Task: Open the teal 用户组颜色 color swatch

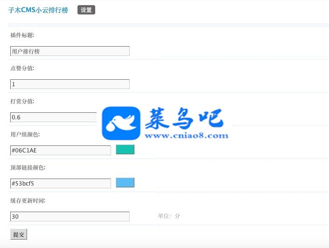Action: point(125,150)
